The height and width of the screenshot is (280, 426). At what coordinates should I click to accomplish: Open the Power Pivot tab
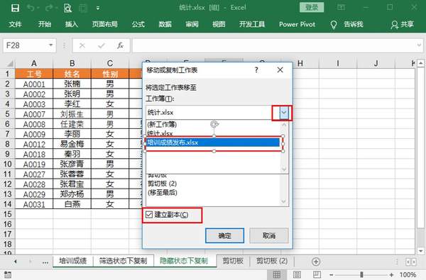297,24
